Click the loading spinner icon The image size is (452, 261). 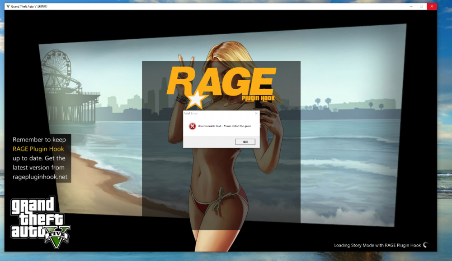click(x=426, y=245)
